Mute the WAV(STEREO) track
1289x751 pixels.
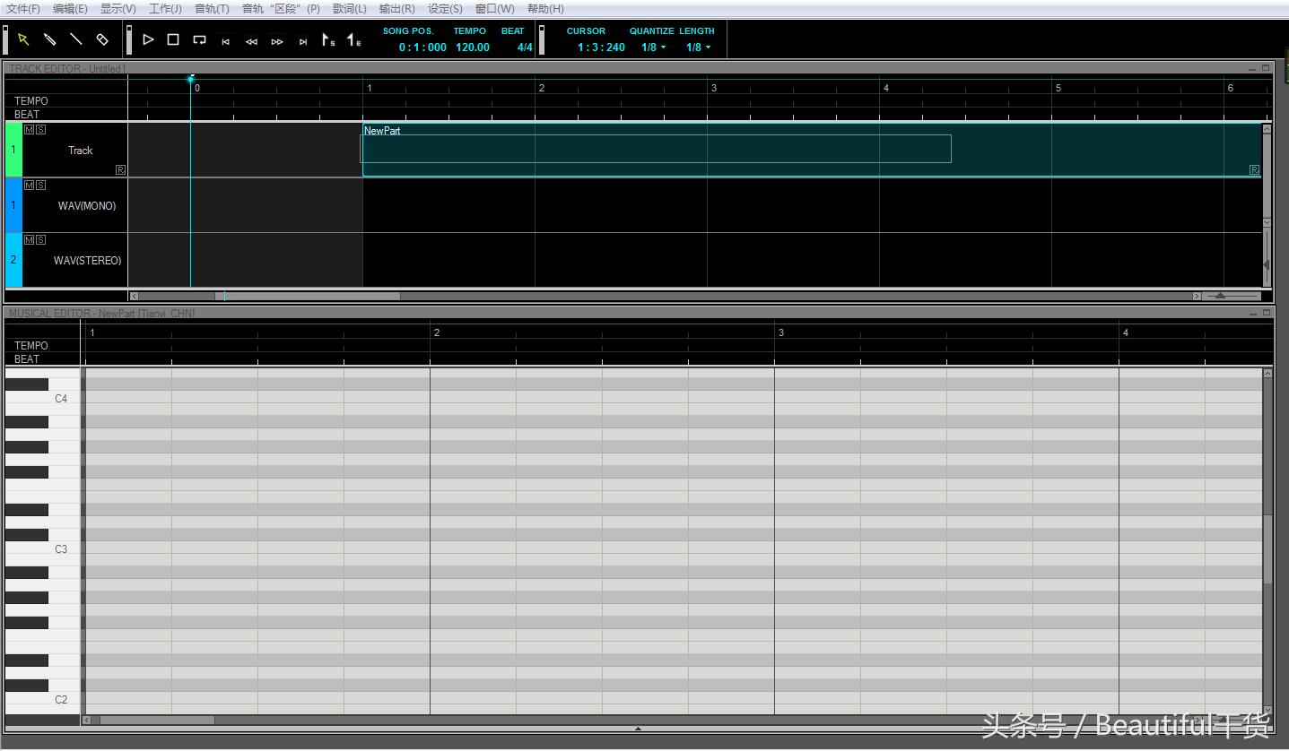point(29,240)
